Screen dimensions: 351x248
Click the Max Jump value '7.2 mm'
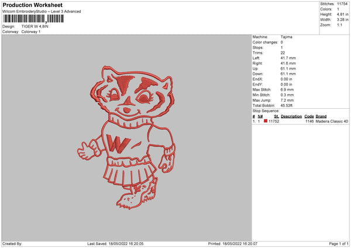(x=287, y=100)
